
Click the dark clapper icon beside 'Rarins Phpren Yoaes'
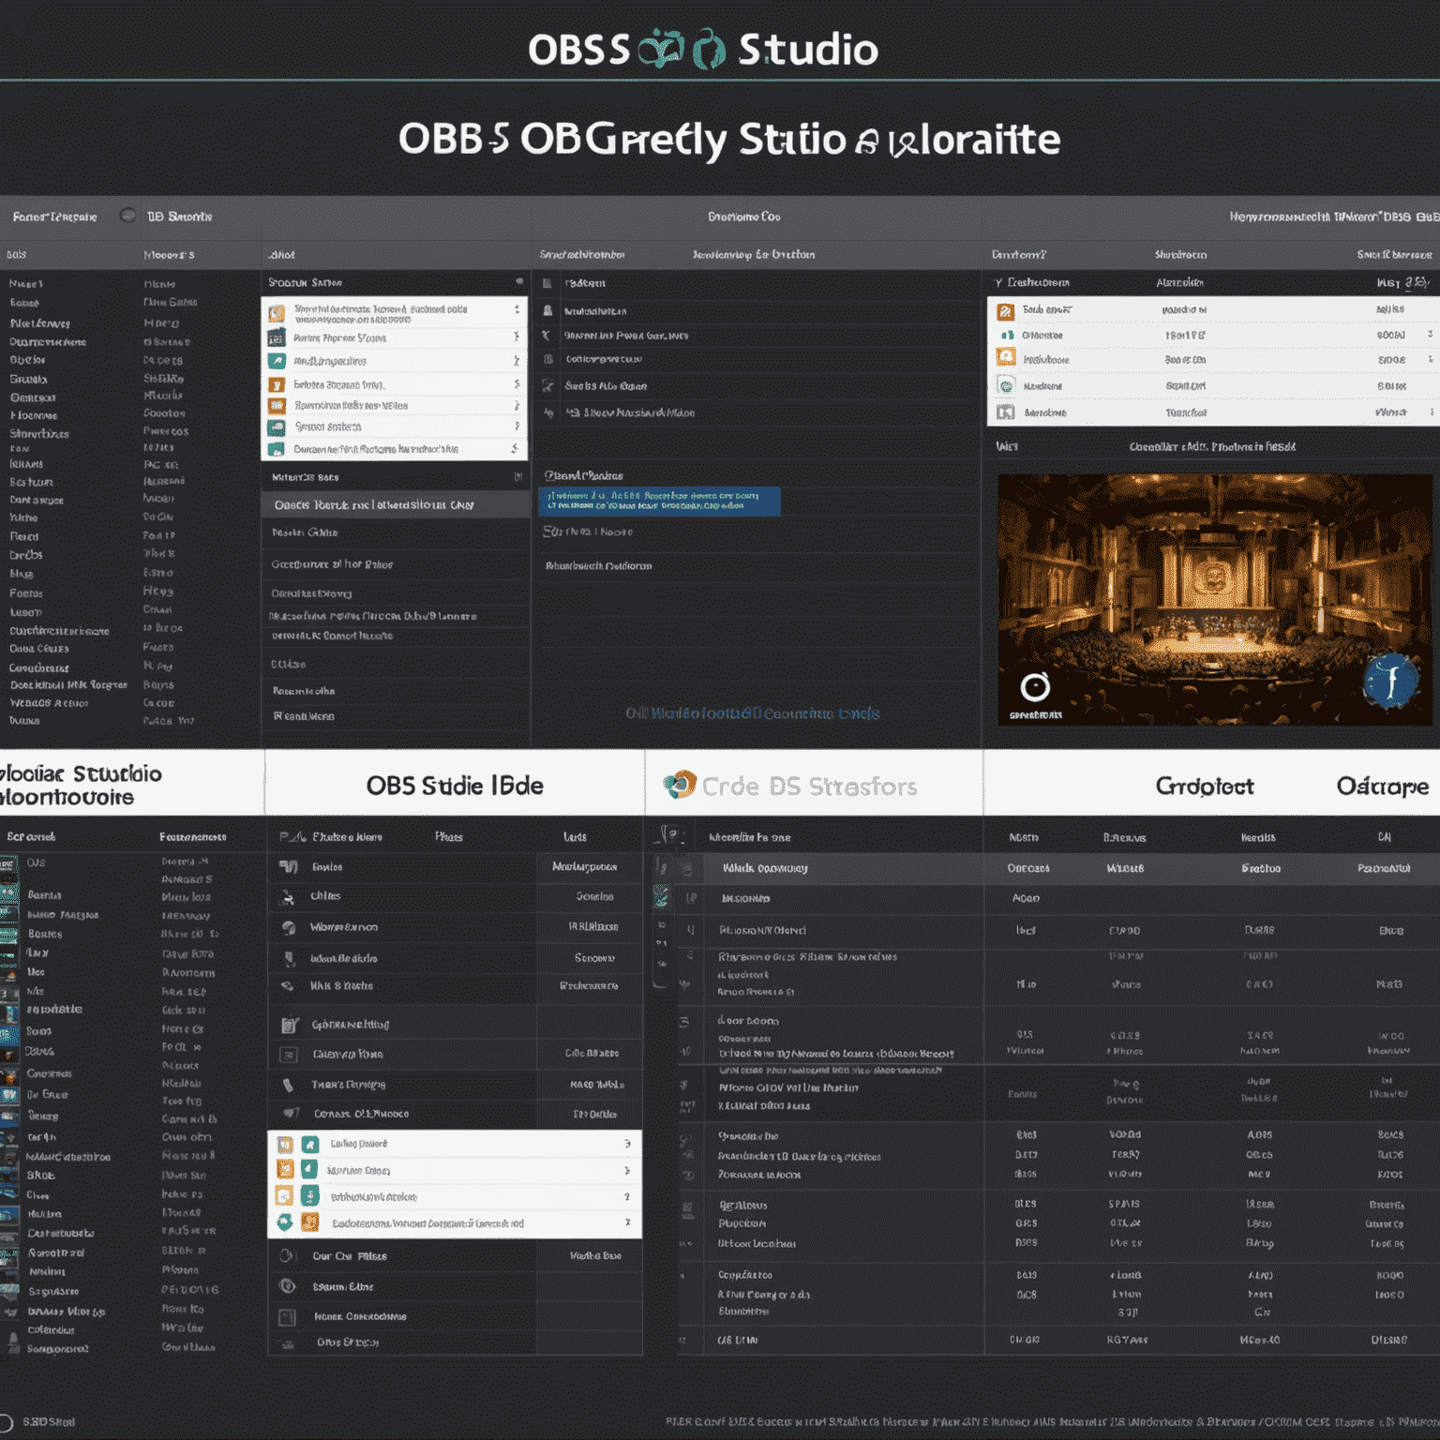277,337
